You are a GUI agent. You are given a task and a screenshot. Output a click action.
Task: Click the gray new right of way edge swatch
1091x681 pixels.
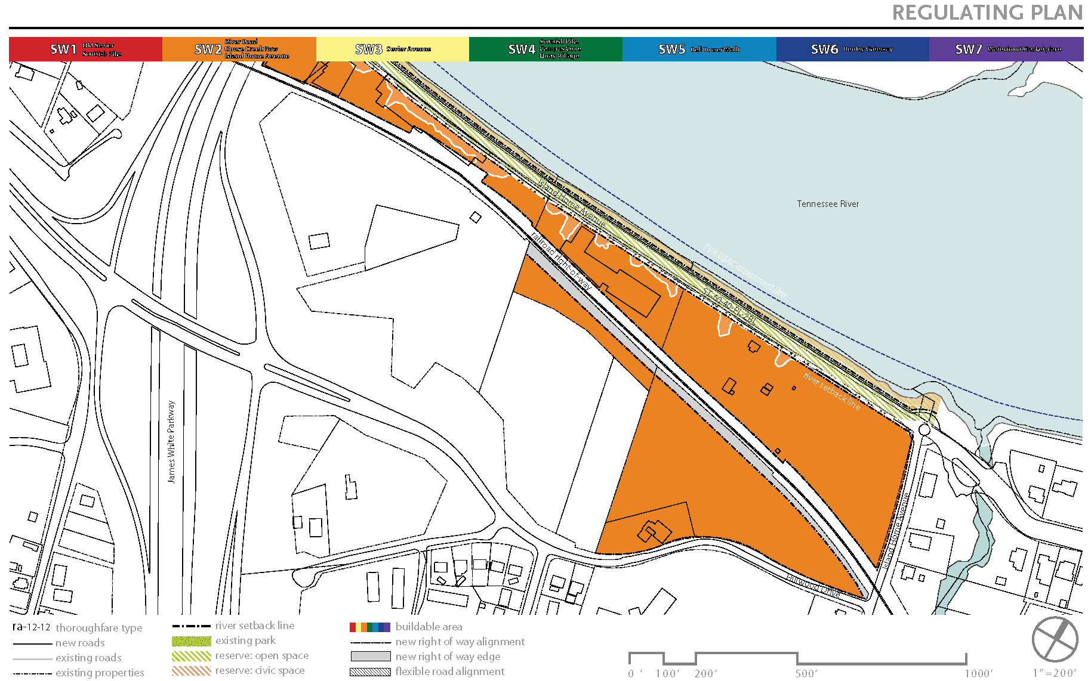pos(370,657)
